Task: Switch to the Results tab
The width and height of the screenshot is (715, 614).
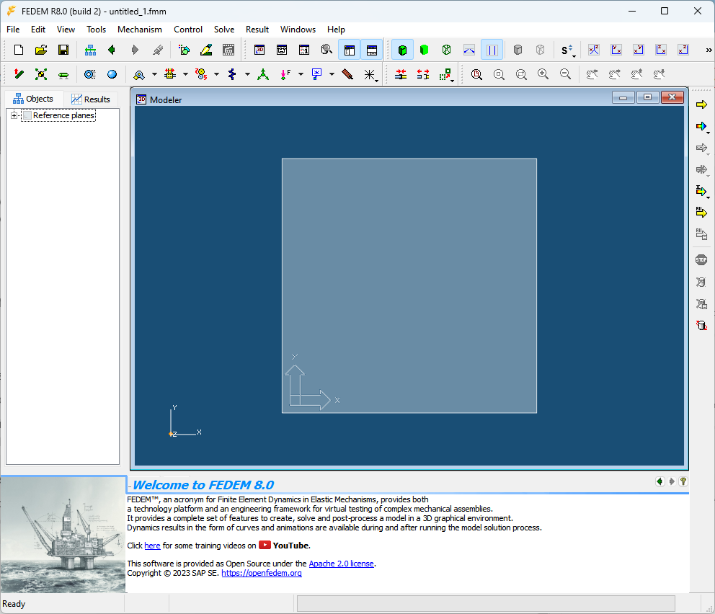Action: tap(91, 99)
